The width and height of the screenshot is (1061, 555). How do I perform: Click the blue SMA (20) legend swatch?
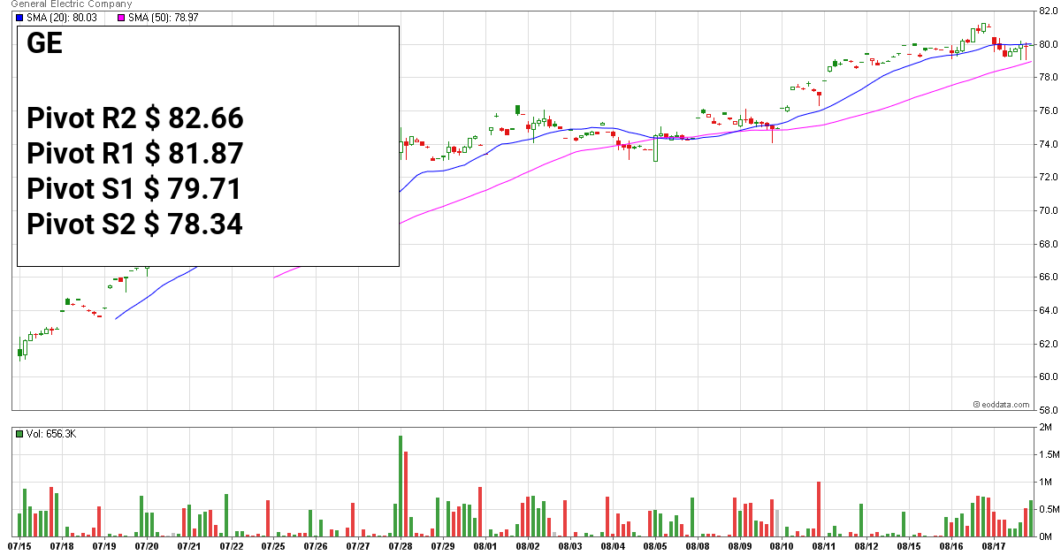(19, 18)
